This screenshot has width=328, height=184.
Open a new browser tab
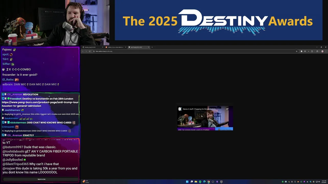(x=152, y=47)
